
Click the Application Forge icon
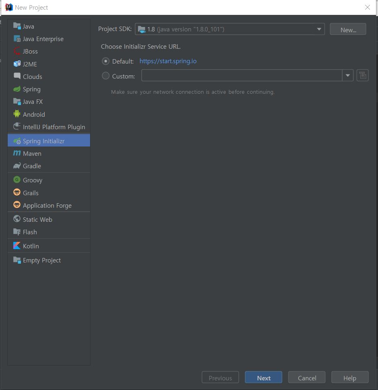click(x=17, y=205)
